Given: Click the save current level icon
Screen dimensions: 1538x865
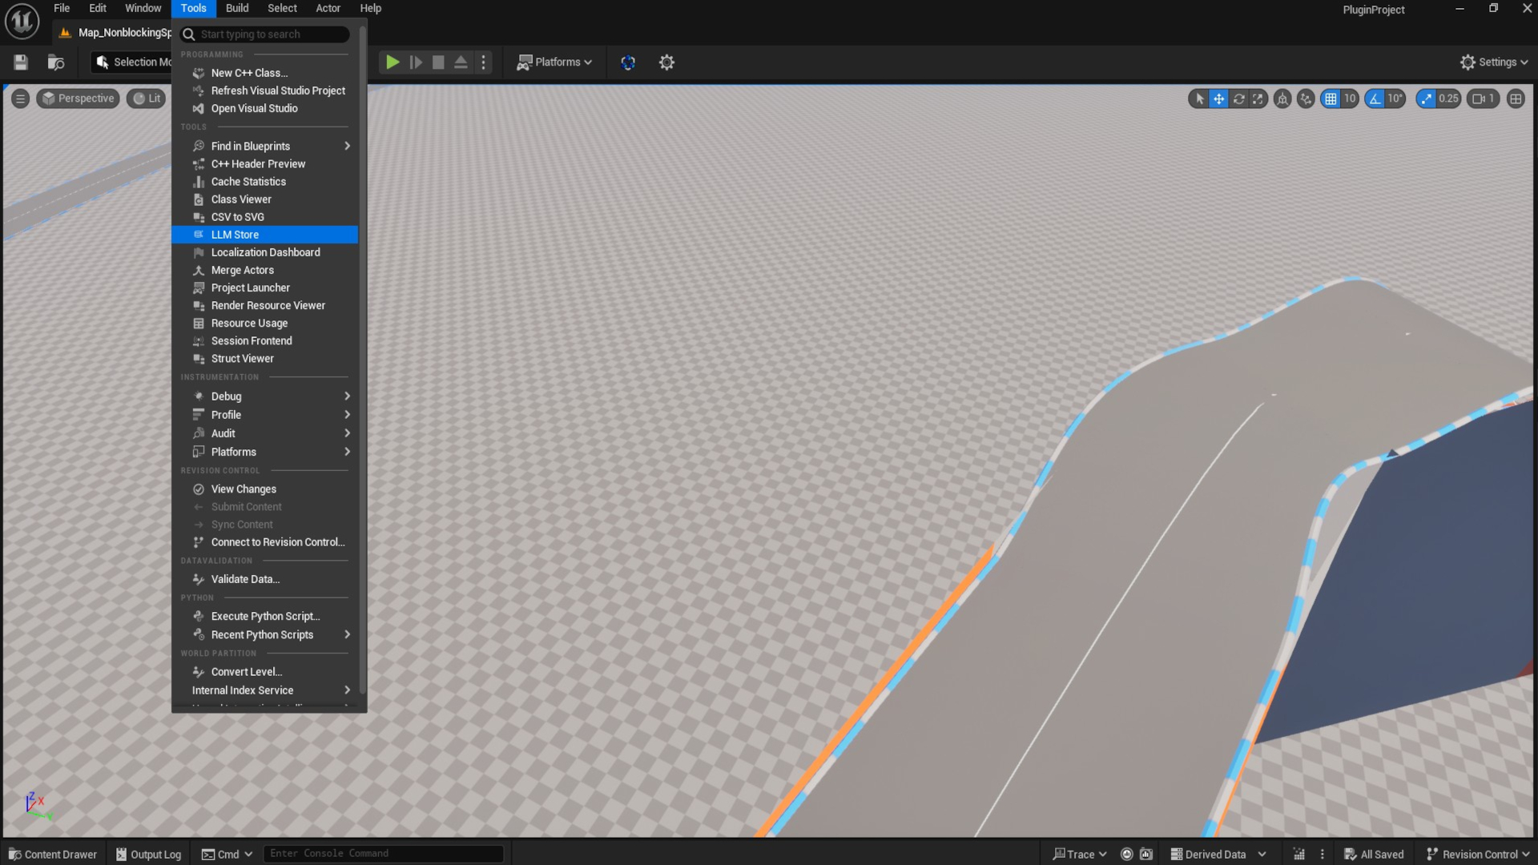Looking at the screenshot, I should pyautogui.click(x=21, y=62).
